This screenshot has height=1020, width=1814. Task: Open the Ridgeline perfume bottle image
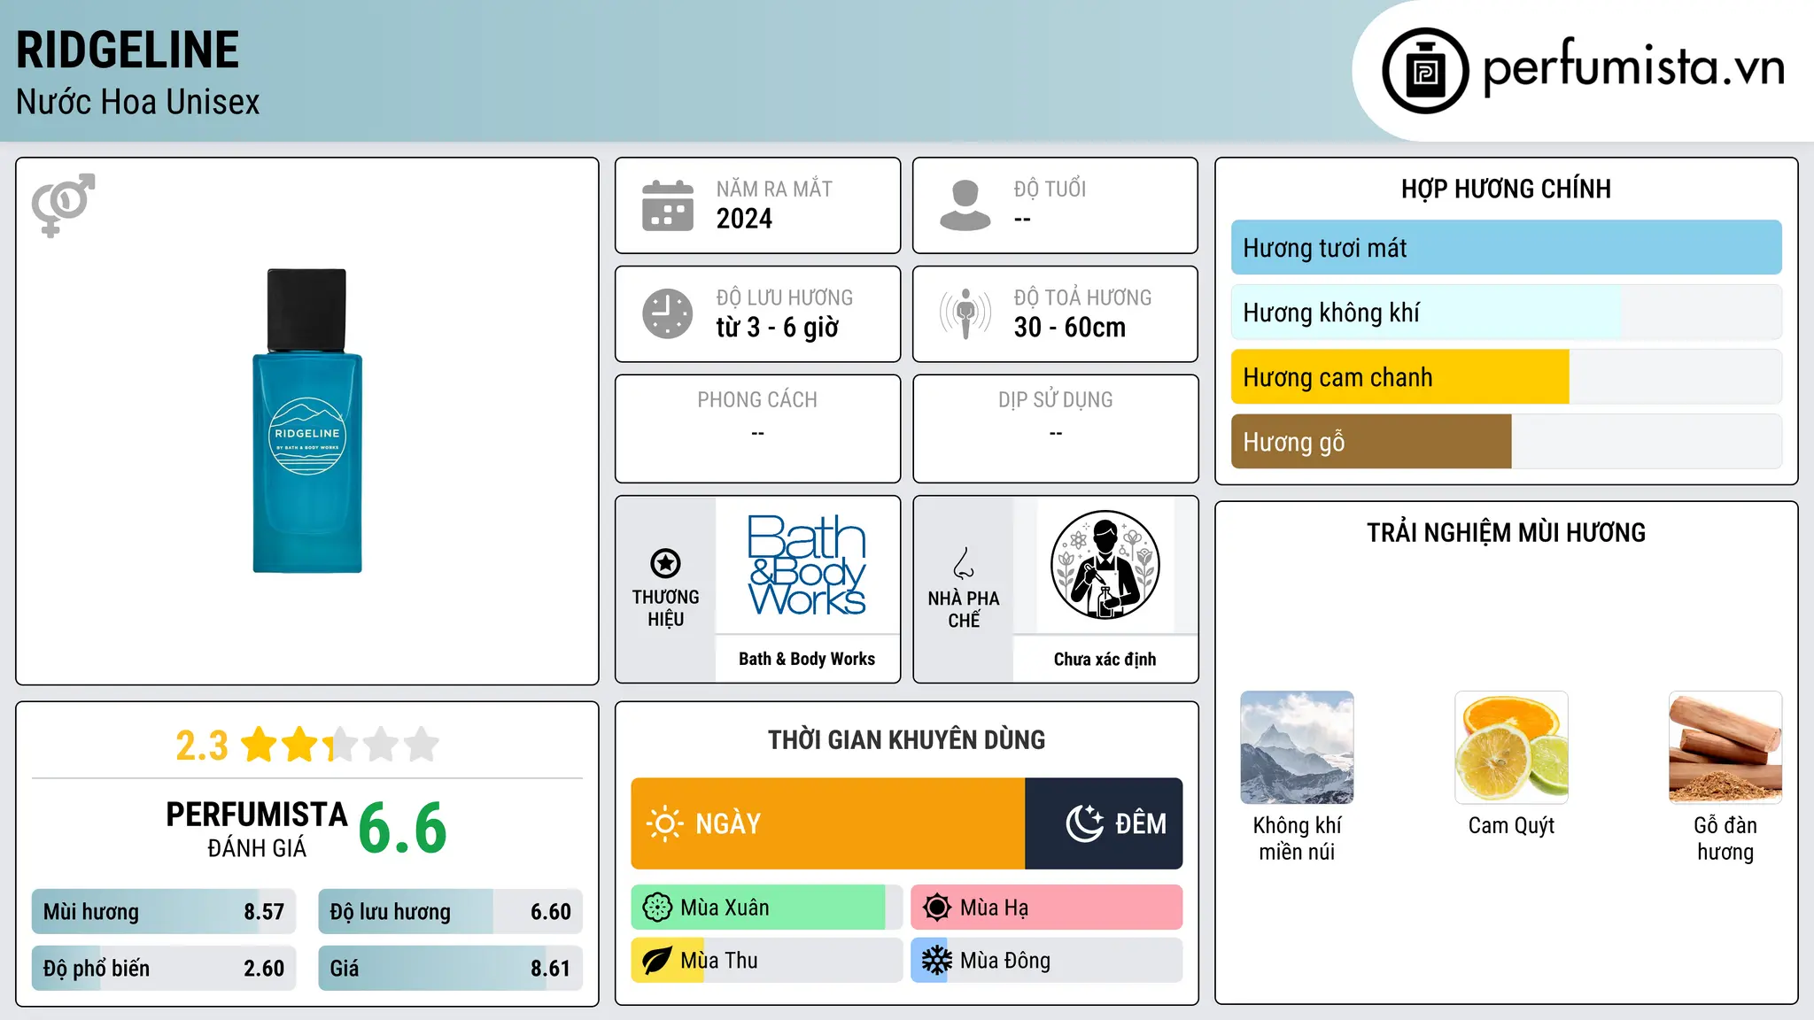(307, 421)
